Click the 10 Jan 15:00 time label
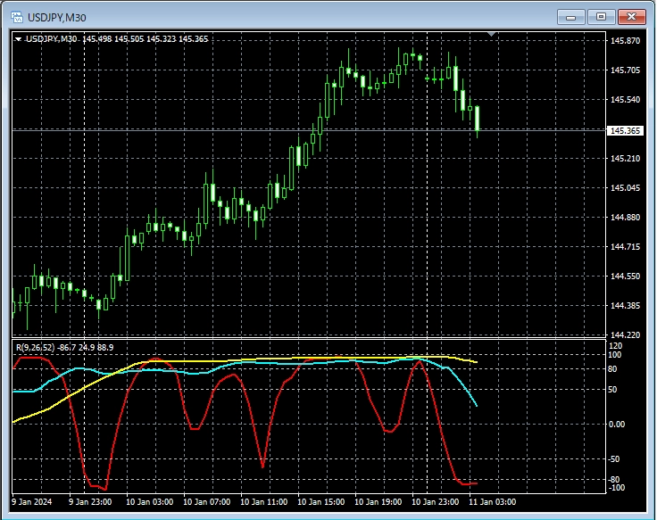The image size is (657, 520). coord(320,501)
